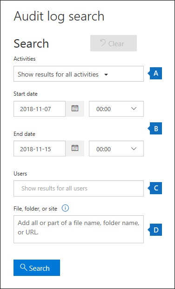Click the blue D callout marker
175x289 pixels.
coord(155,230)
